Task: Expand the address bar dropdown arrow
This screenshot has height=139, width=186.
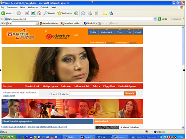Action: pyautogui.click(x=155, y=19)
